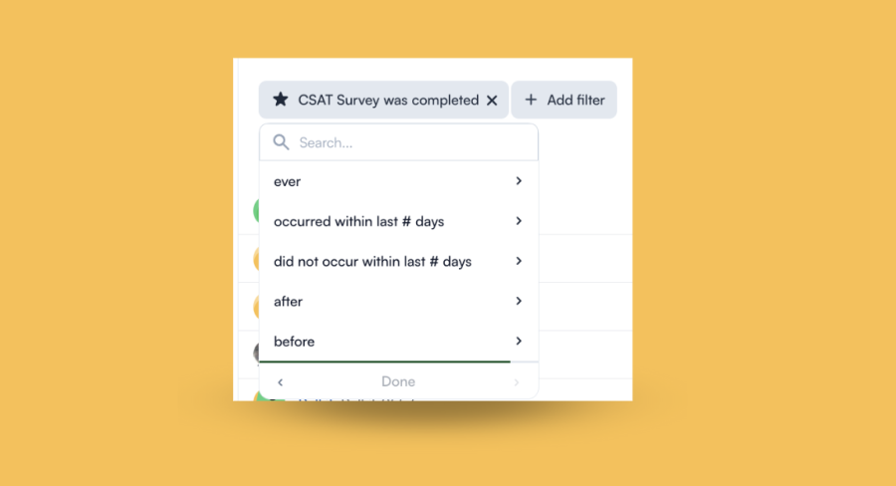
Task: Choose "occurred within last # days"
Action: (399, 221)
